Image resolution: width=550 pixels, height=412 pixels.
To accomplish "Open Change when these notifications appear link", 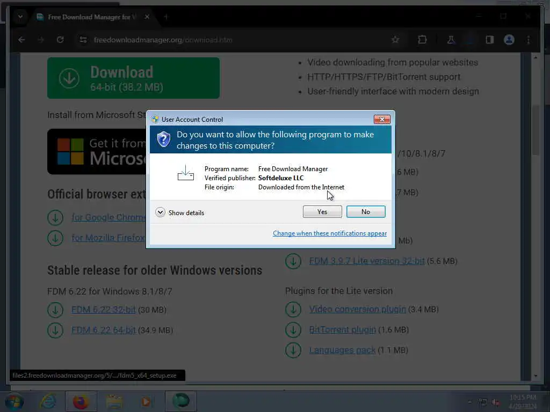I will [330, 233].
